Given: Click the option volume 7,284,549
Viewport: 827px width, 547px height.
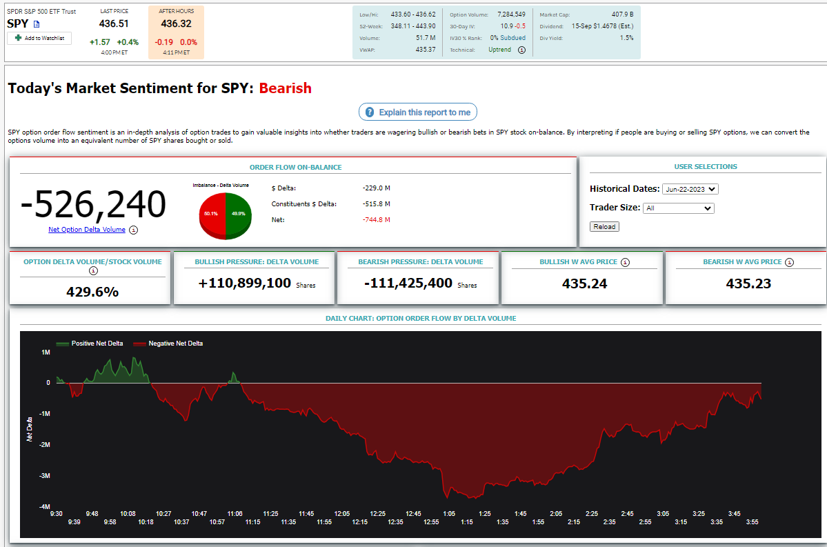Looking at the screenshot, I should (x=512, y=14).
